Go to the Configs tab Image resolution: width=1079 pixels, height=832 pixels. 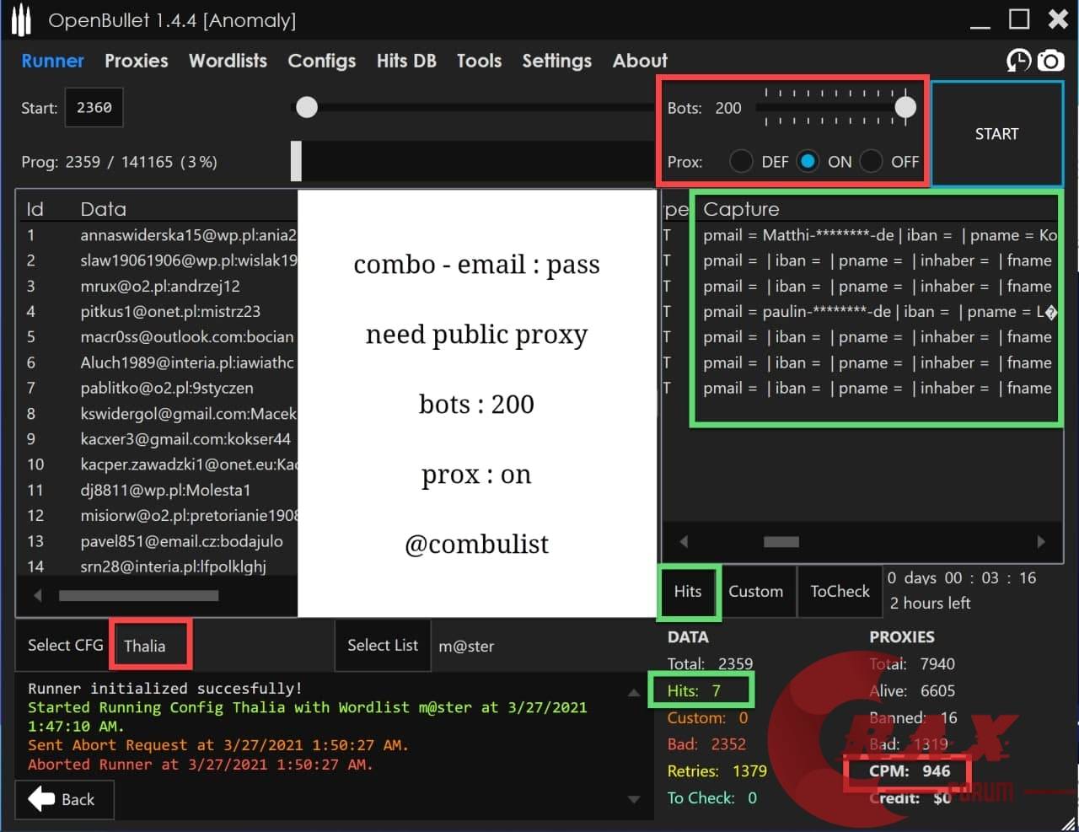coord(321,61)
